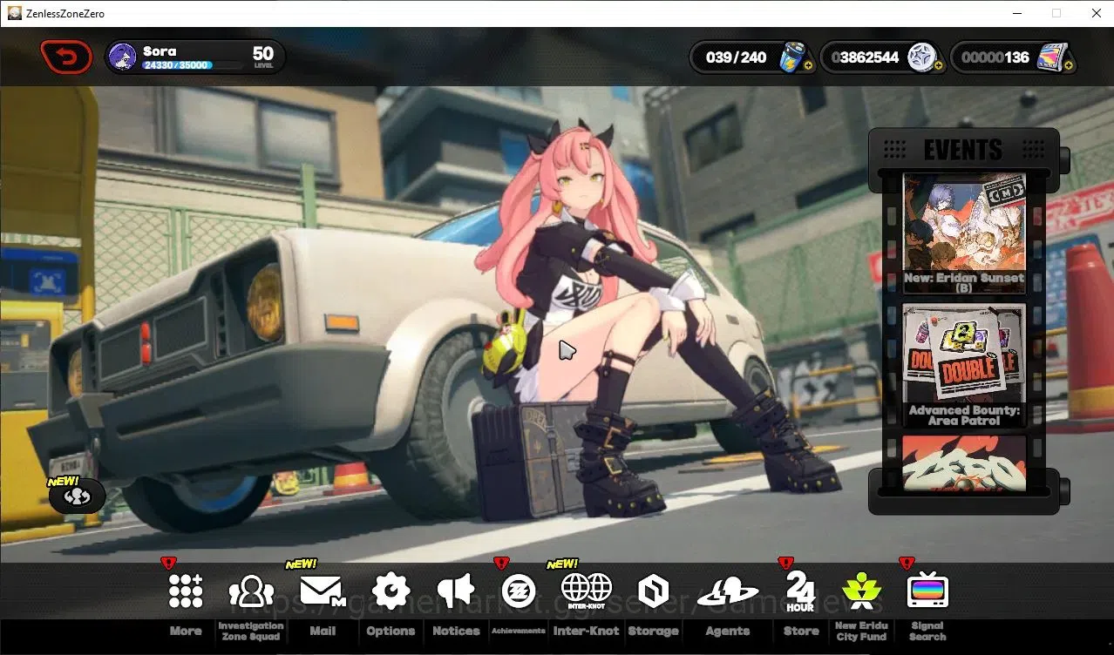Click the Store label text

[801, 631]
